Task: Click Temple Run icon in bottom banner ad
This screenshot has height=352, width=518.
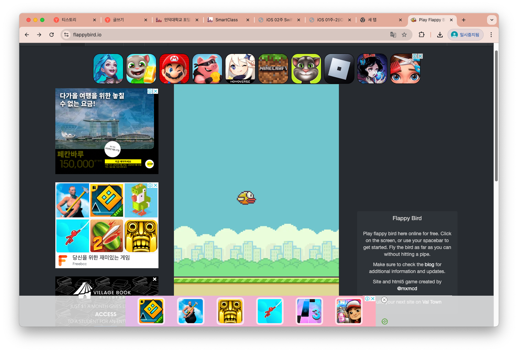Action: (x=230, y=311)
